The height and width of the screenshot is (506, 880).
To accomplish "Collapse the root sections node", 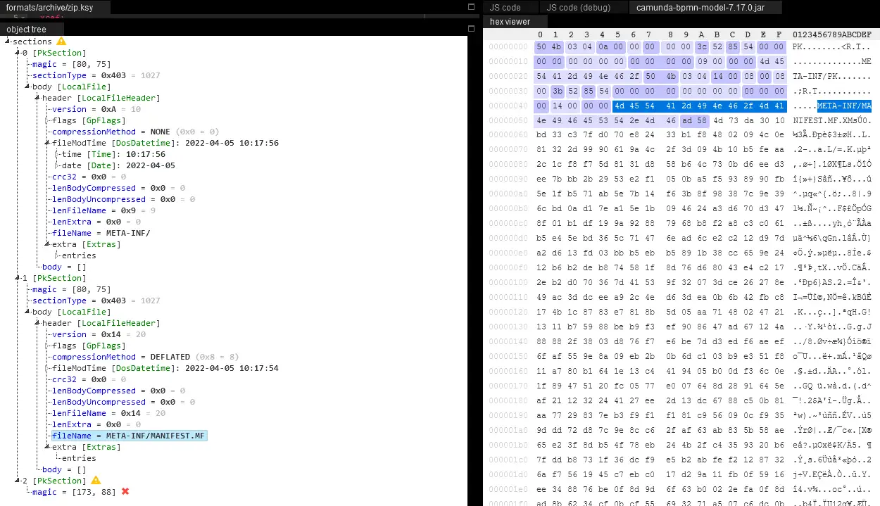I will pyautogui.click(x=8, y=42).
